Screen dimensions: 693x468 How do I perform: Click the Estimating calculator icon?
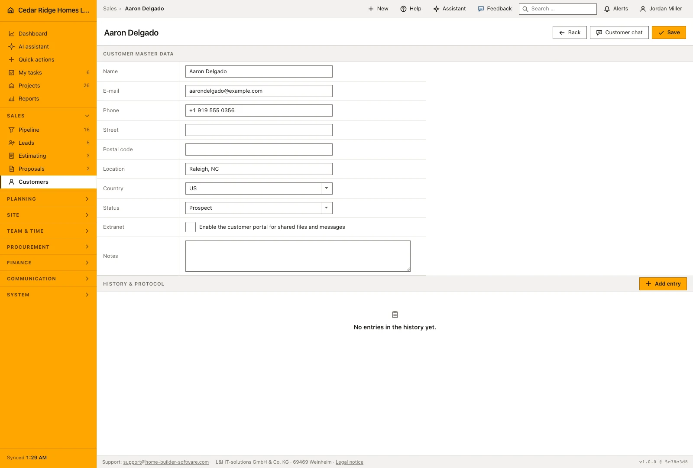point(12,156)
